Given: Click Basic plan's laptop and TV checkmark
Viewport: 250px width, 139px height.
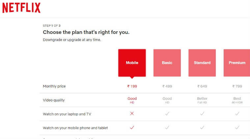Looking at the screenshot, I should (167, 114).
